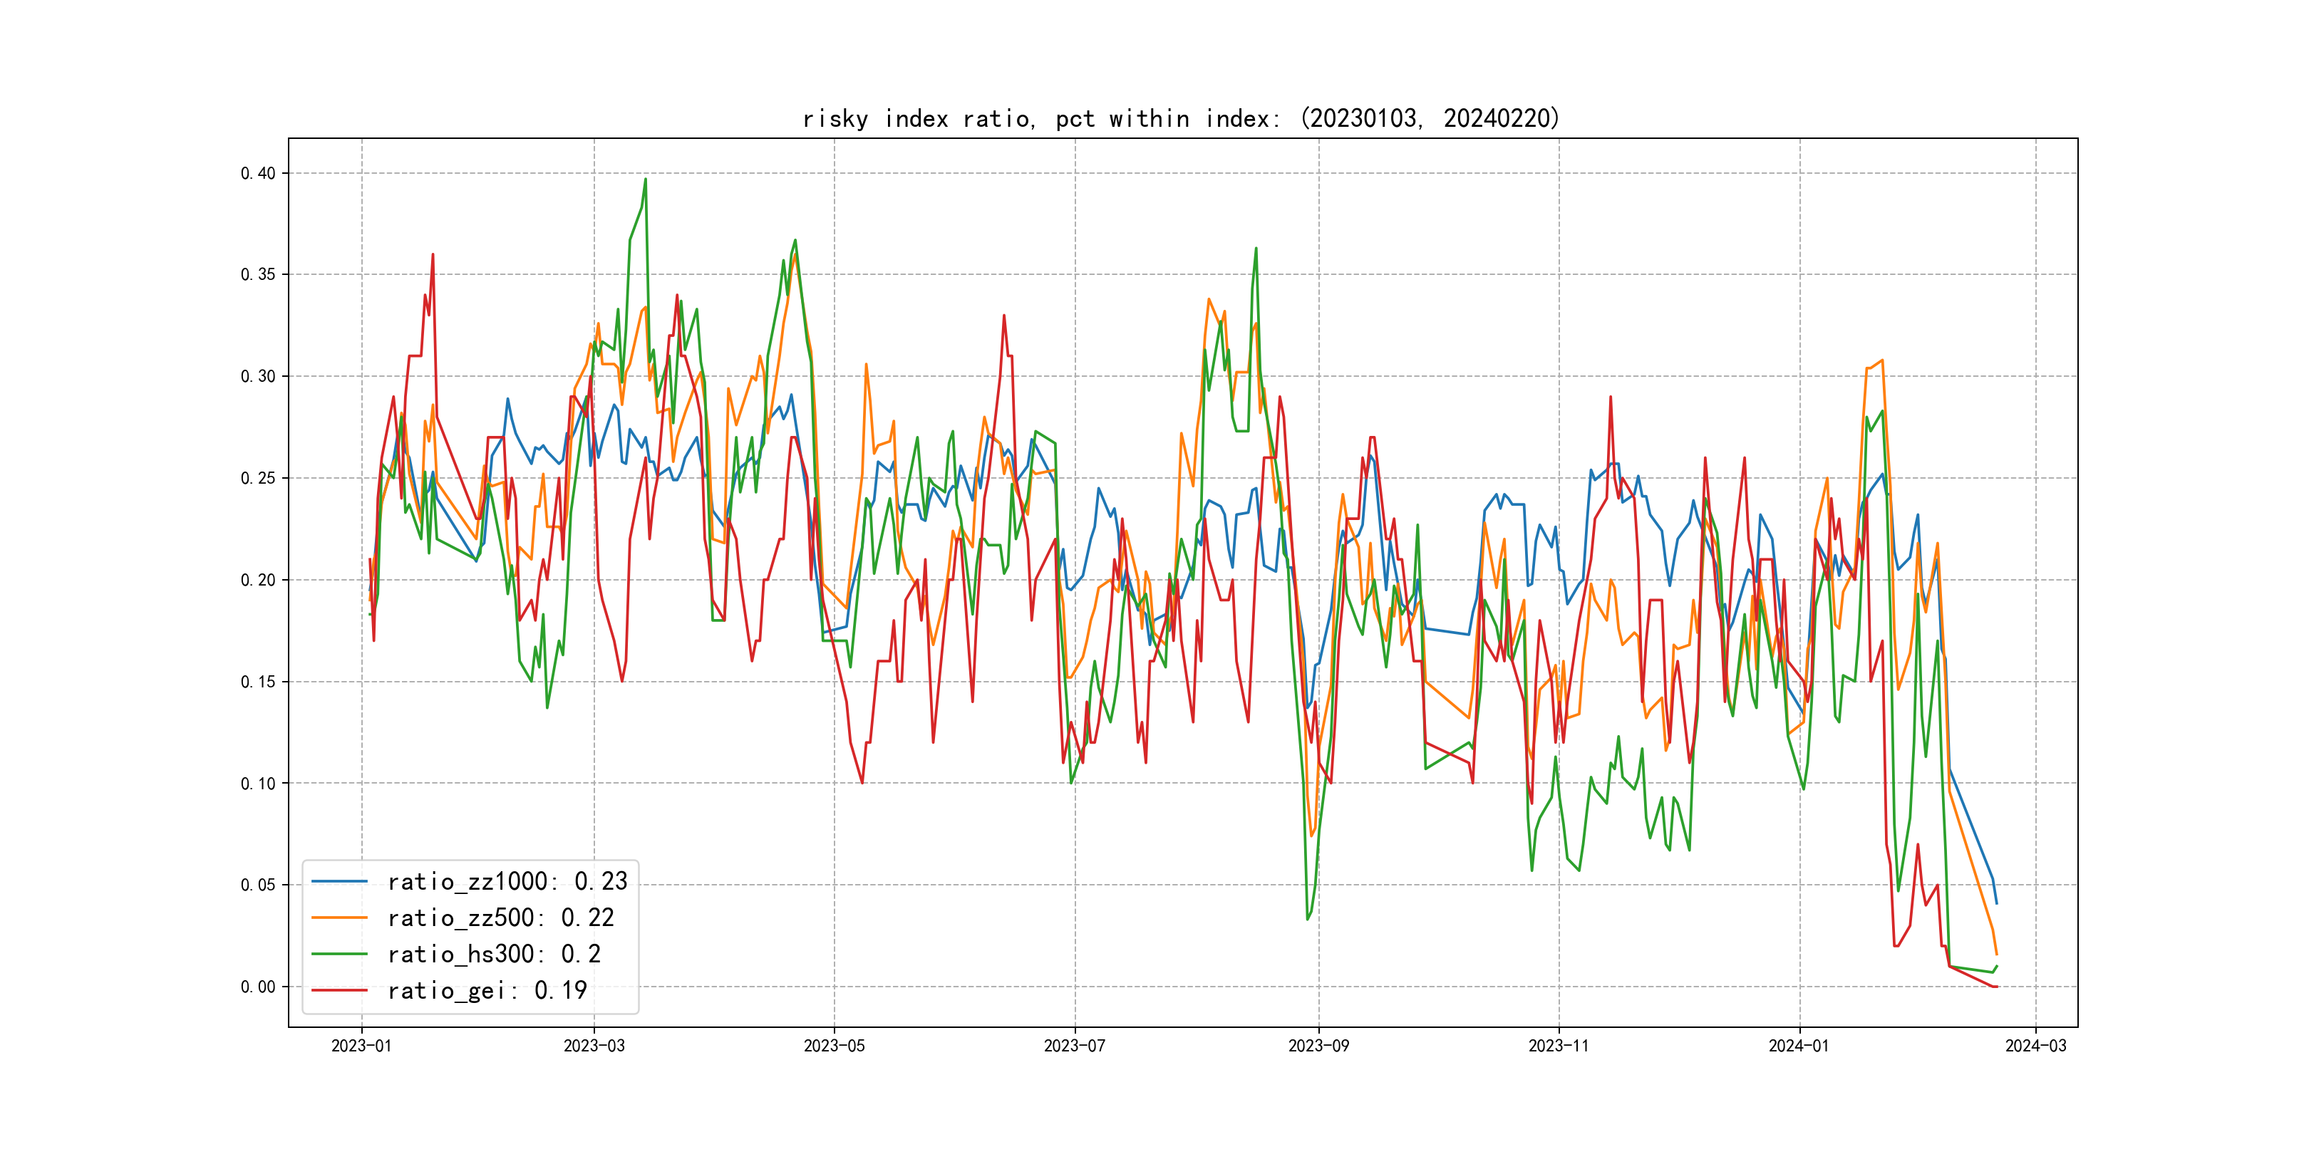Click the blue legend line swatch
Image resolution: width=2309 pixels, height=1154 pixels.
(x=339, y=882)
